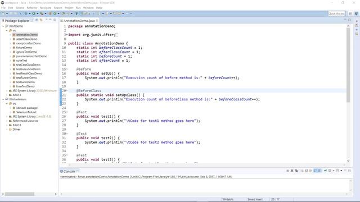This screenshot has height=202, width=360.
Task: Open the Refactor menu
Action: [x=32, y=8]
